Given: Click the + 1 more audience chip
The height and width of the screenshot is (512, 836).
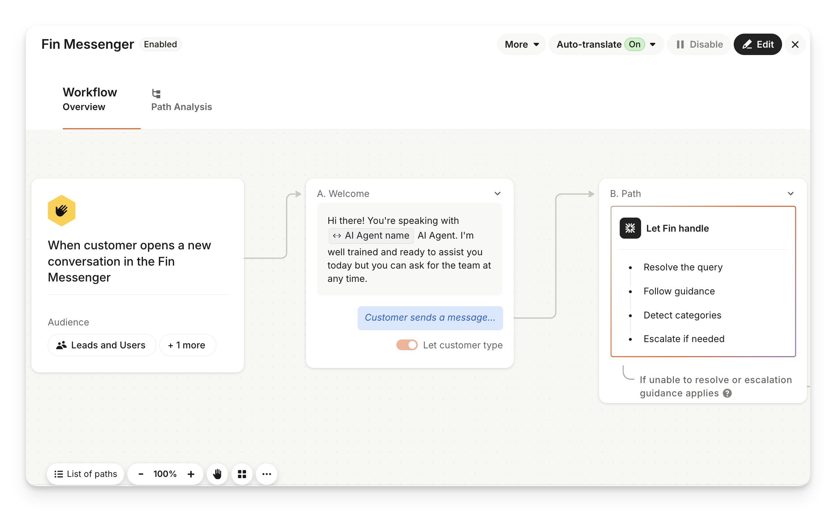Looking at the screenshot, I should click(187, 345).
